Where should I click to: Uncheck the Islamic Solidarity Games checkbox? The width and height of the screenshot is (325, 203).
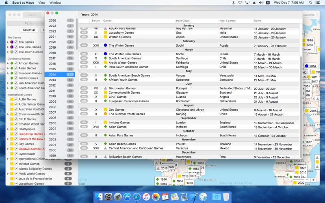point(16,169)
